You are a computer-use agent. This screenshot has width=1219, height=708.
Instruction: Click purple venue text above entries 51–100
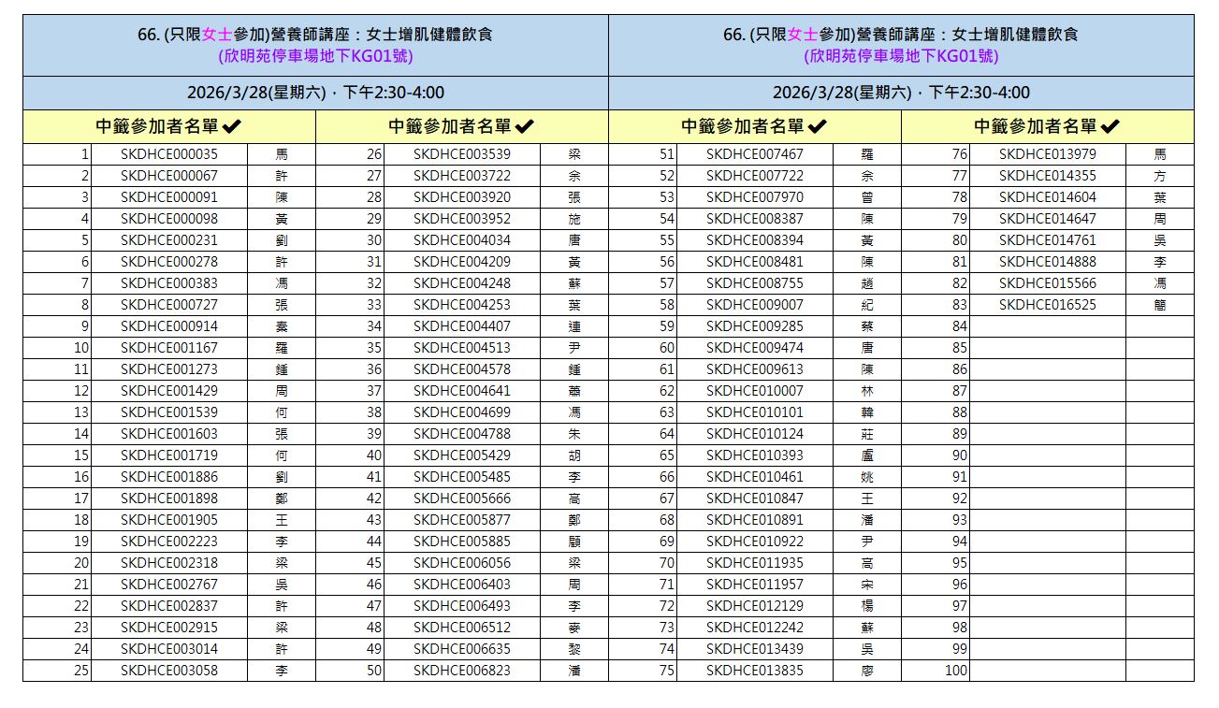click(901, 56)
